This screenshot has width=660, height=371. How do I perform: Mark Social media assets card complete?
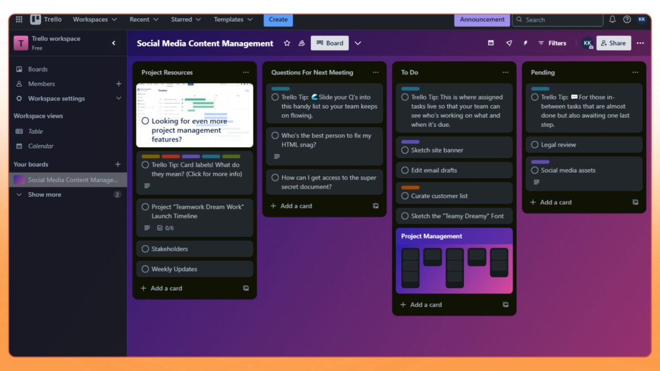535,170
